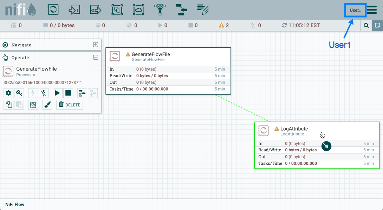Click the Input Port toolbar icon
Image resolution: width=383 pixels, height=210 pixels.
[x=74, y=10]
